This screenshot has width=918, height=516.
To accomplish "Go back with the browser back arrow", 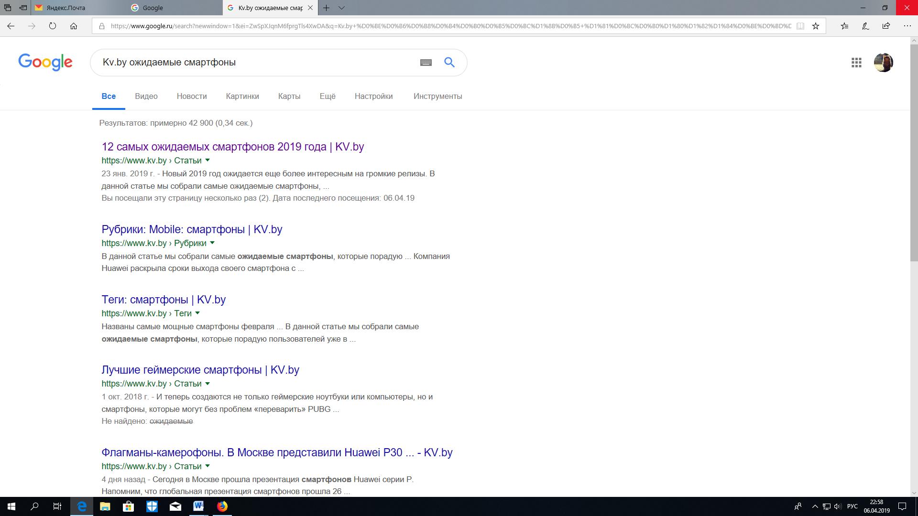I will click(x=11, y=26).
